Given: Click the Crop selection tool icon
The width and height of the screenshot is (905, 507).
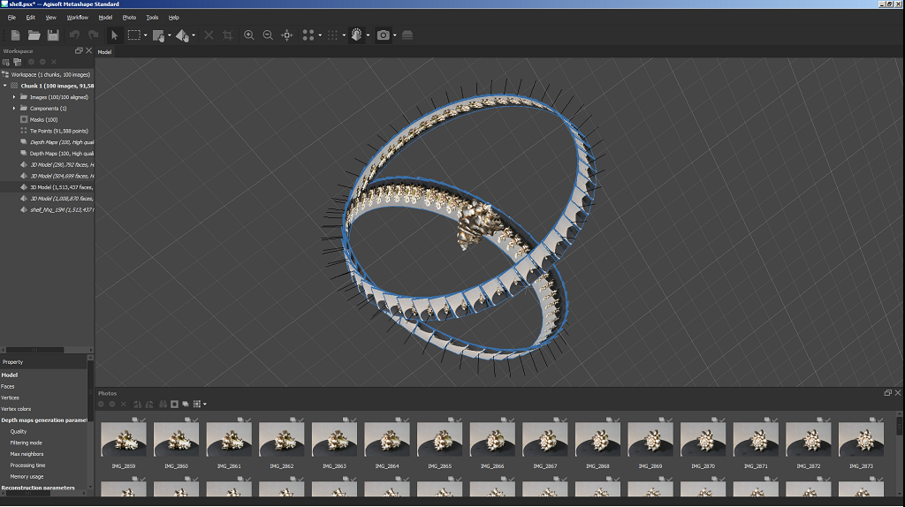Looking at the screenshot, I should [x=228, y=35].
